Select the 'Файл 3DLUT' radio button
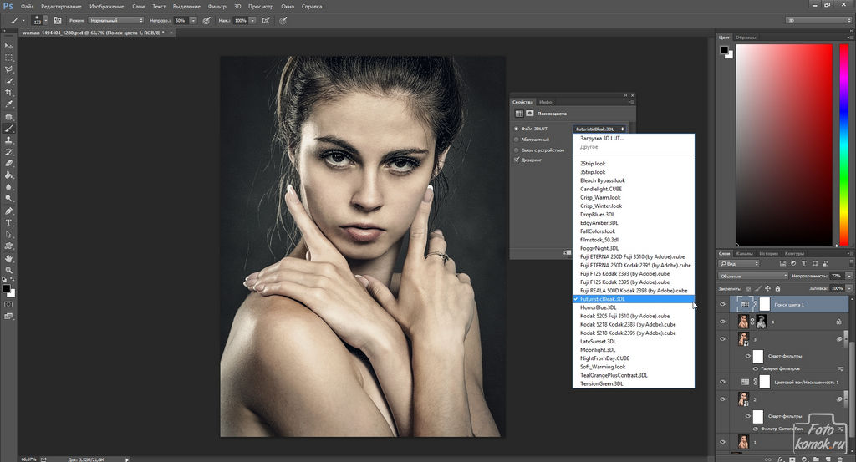Image resolution: width=856 pixels, height=462 pixels. 516,129
